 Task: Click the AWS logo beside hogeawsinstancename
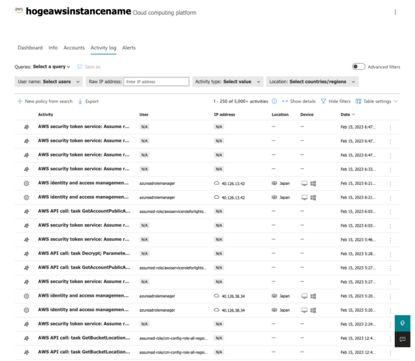(x=19, y=10)
